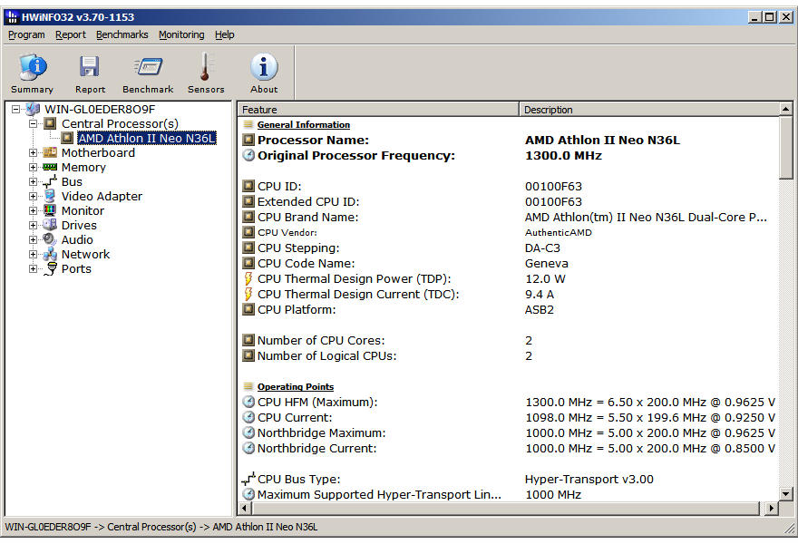Screen dimensions: 798x544
Task: Click the Operating Points section icon
Action: [x=248, y=387]
